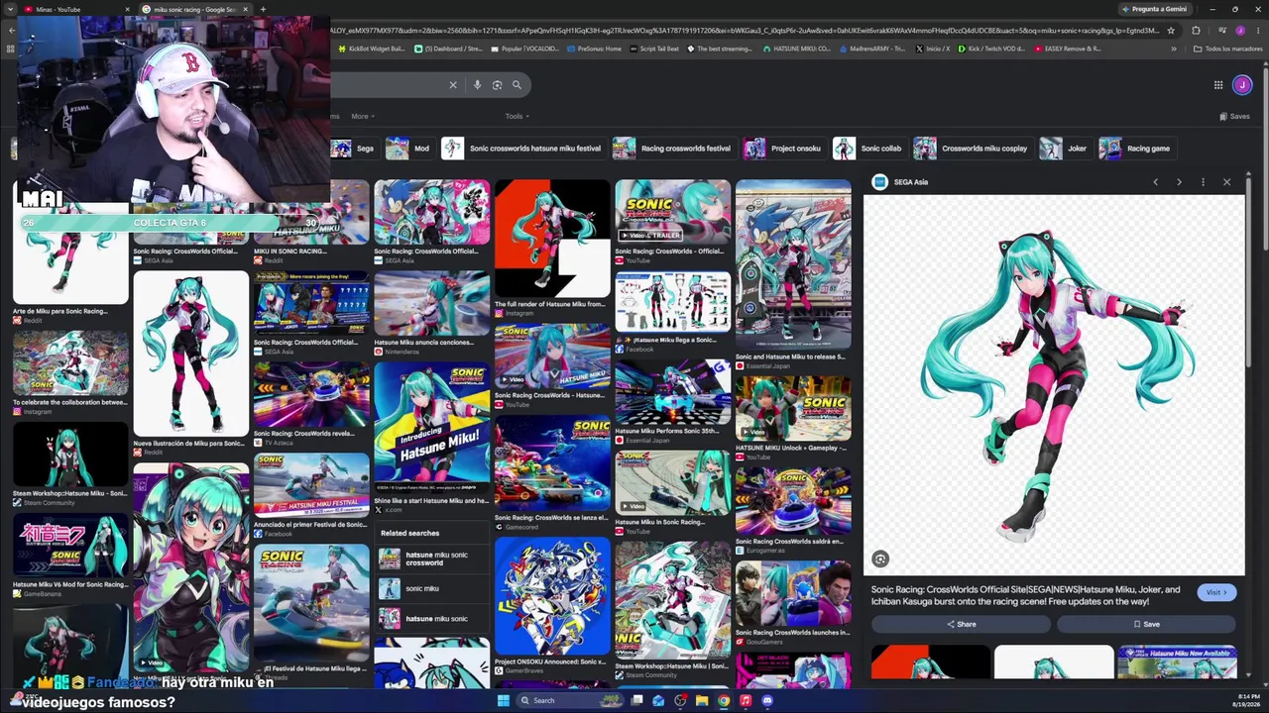Viewport: 1269px width, 713px height.
Task: Open a new Chrome tab
Action: pos(263,10)
